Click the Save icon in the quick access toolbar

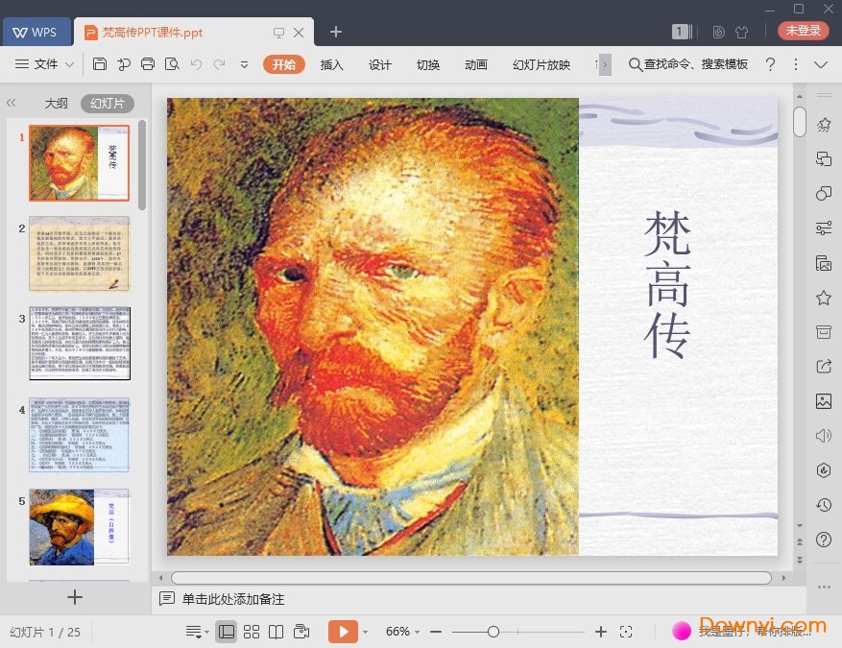coord(101,64)
